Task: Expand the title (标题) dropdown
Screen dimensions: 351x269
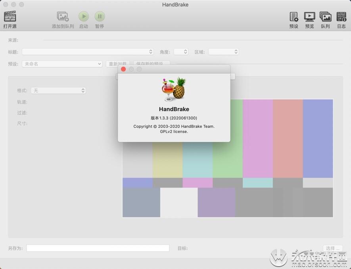Action: point(88,52)
